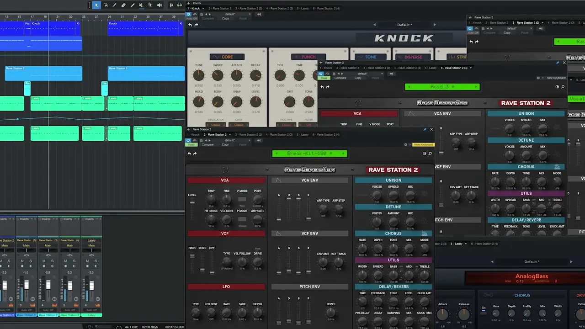Click redo arrow in Knock plugin window
The height and width of the screenshot is (329, 585).
tap(196, 25)
